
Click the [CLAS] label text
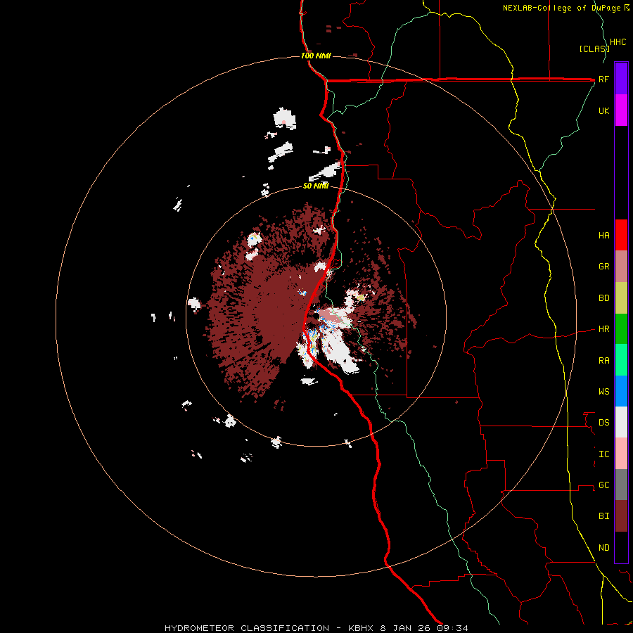tap(594, 49)
